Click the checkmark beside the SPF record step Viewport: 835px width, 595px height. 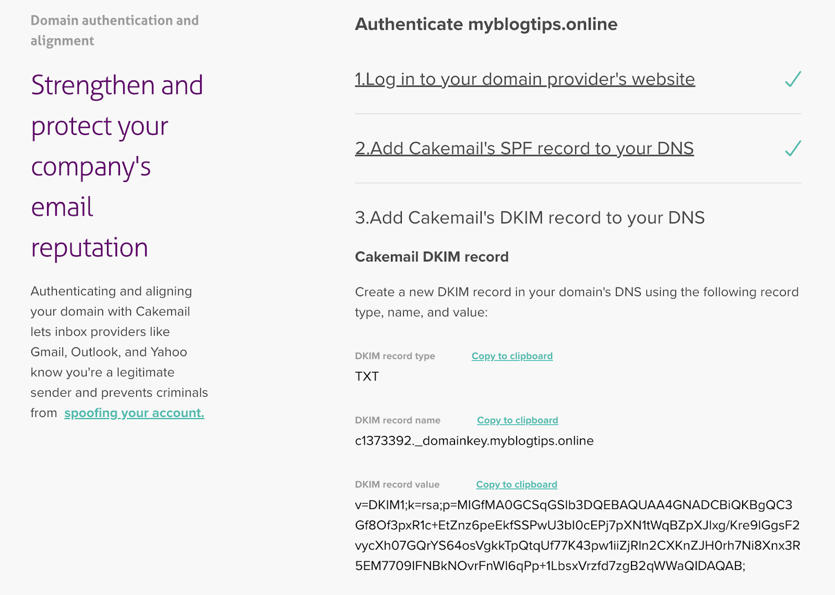click(x=792, y=149)
